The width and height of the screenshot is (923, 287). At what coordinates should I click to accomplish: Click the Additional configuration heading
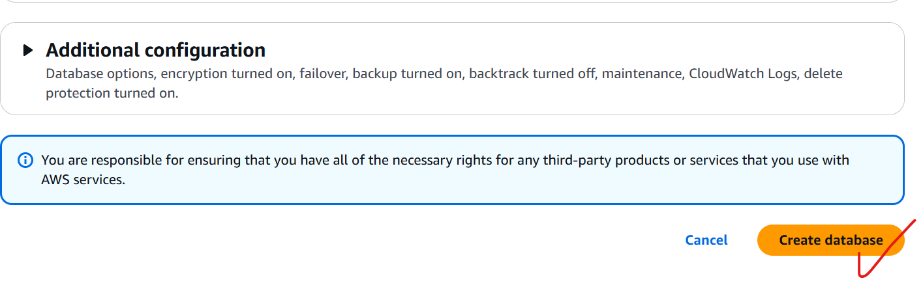pos(155,50)
